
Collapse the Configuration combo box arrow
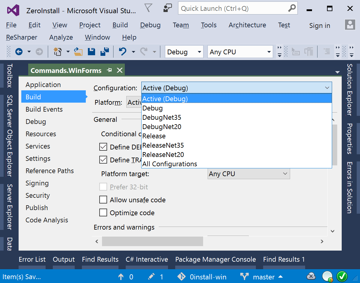tap(327, 88)
